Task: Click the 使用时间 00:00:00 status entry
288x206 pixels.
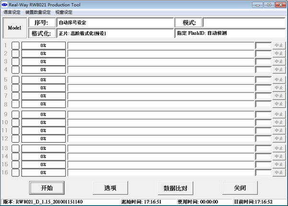Action: tap(198, 202)
